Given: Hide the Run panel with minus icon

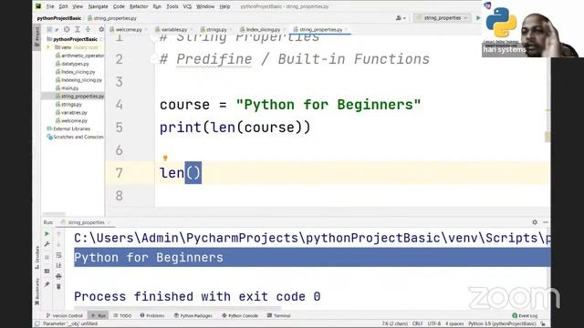Looking at the screenshot, I should [x=546, y=222].
